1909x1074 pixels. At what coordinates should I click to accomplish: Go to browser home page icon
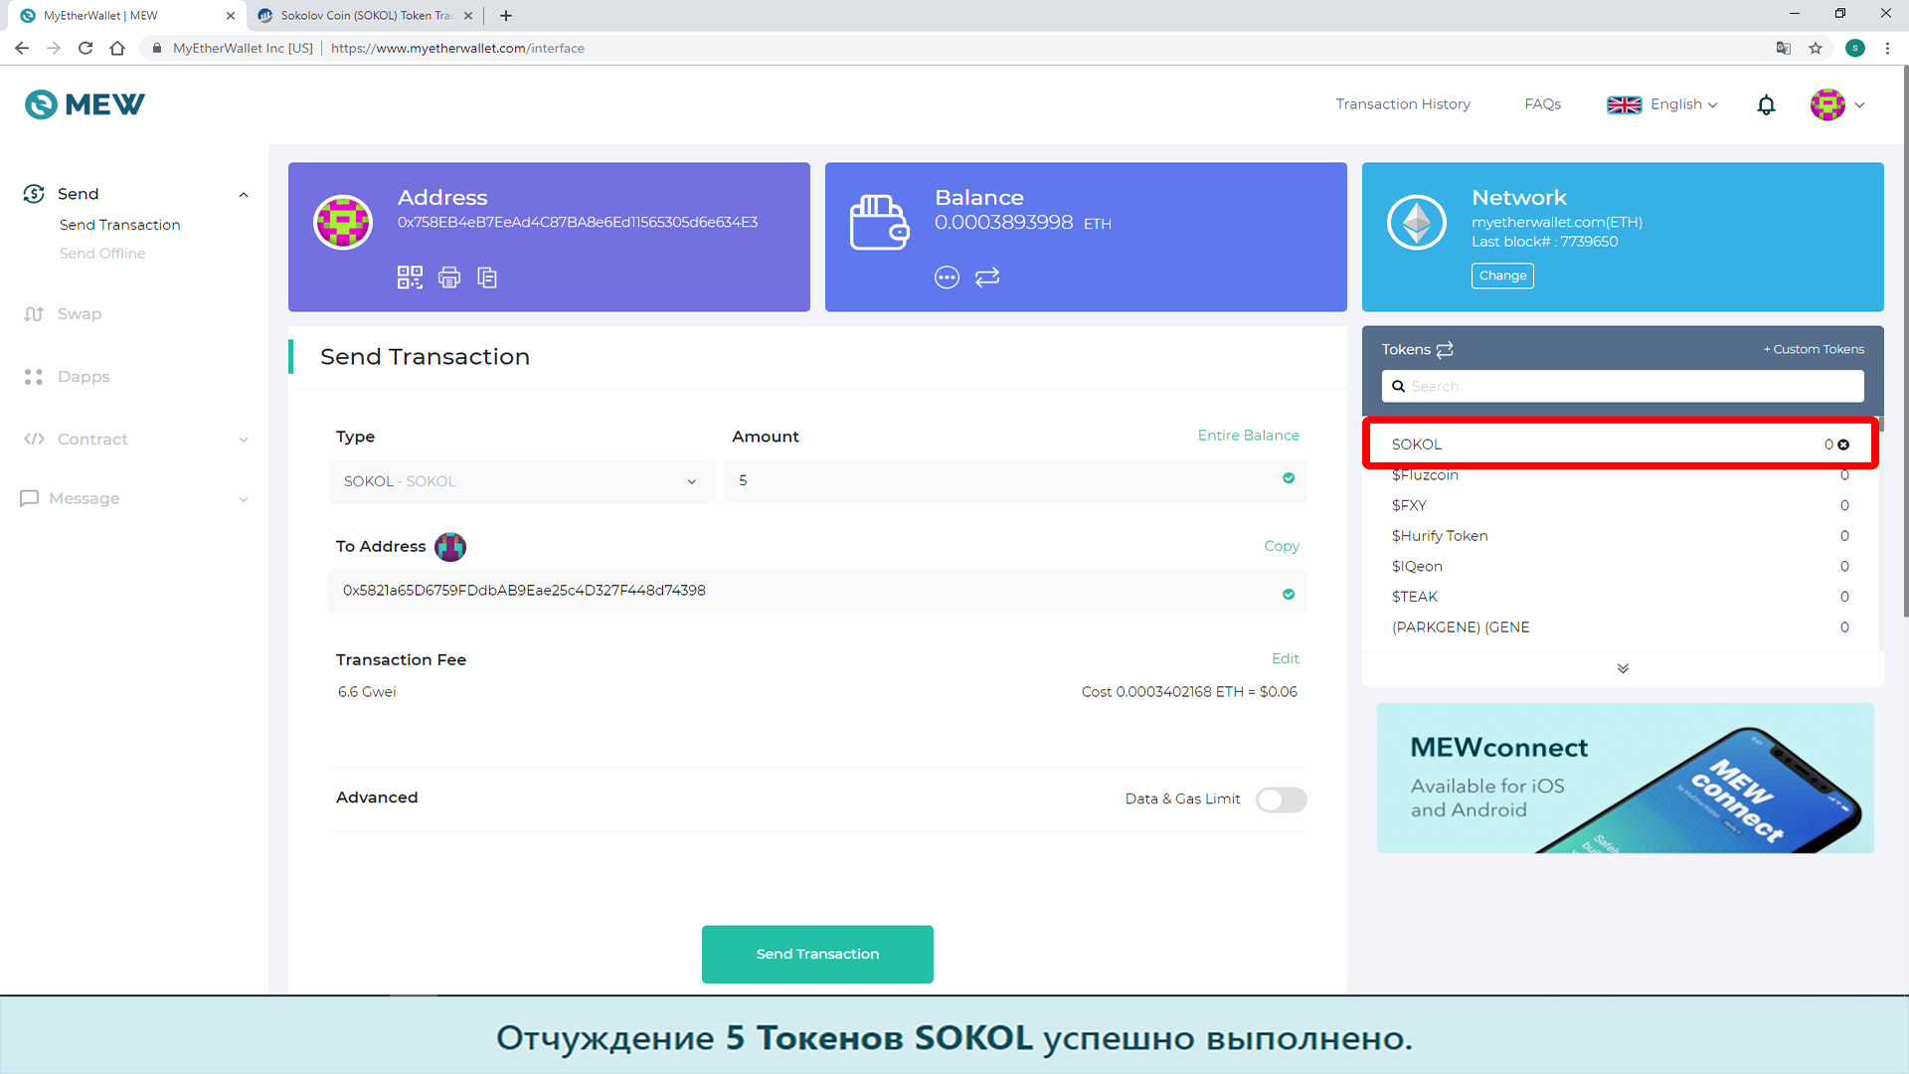(117, 48)
